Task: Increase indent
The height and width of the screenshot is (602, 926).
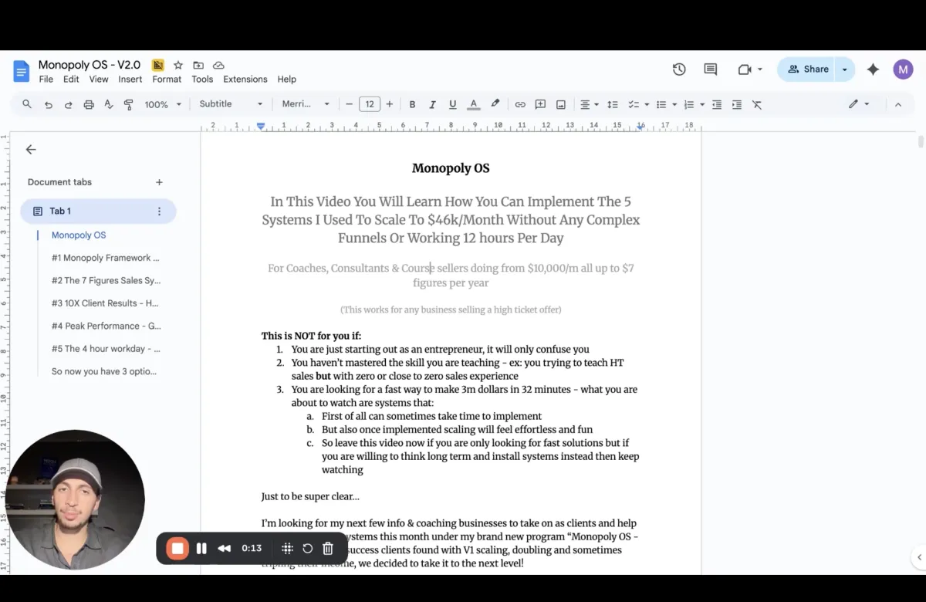Action: pos(737,104)
